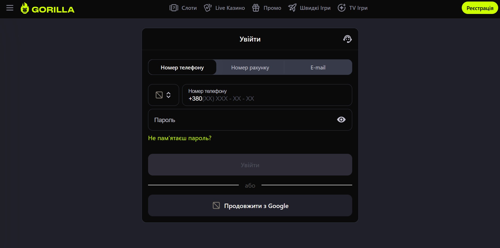Click the Live Casino cards icon
This screenshot has height=248, width=500.
click(x=207, y=8)
